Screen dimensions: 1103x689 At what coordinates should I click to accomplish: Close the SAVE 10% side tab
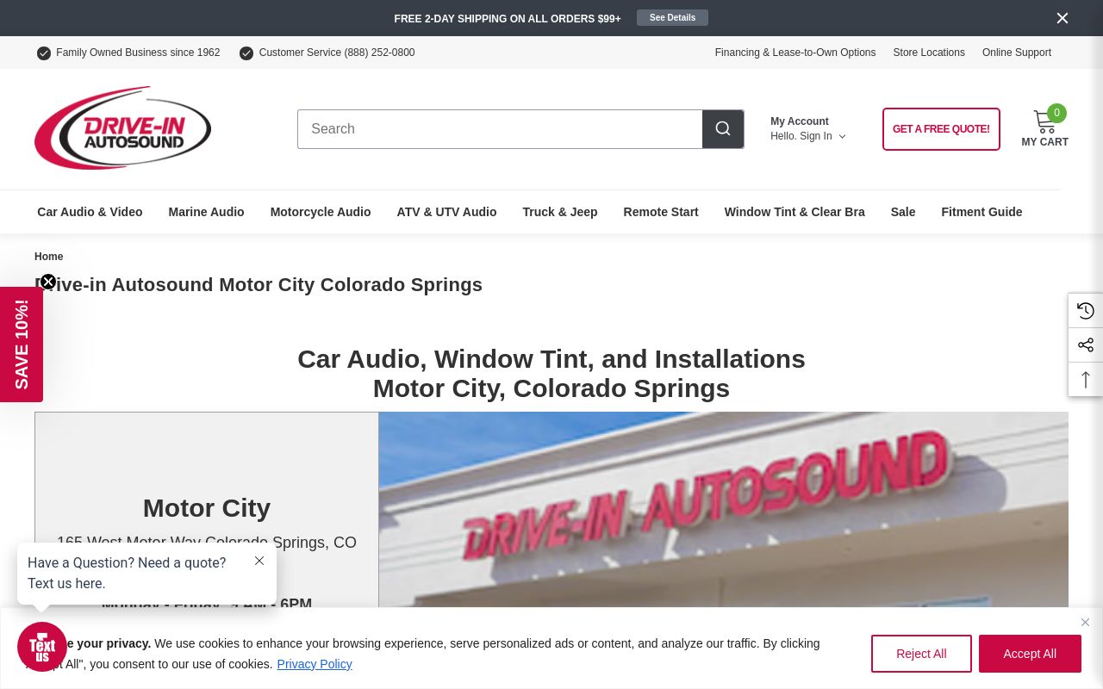pyautogui.click(x=48, y=282)
